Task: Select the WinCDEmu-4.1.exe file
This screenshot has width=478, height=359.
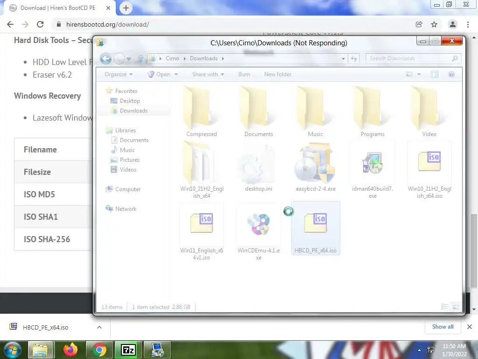Action: click(x=259, y=232)
